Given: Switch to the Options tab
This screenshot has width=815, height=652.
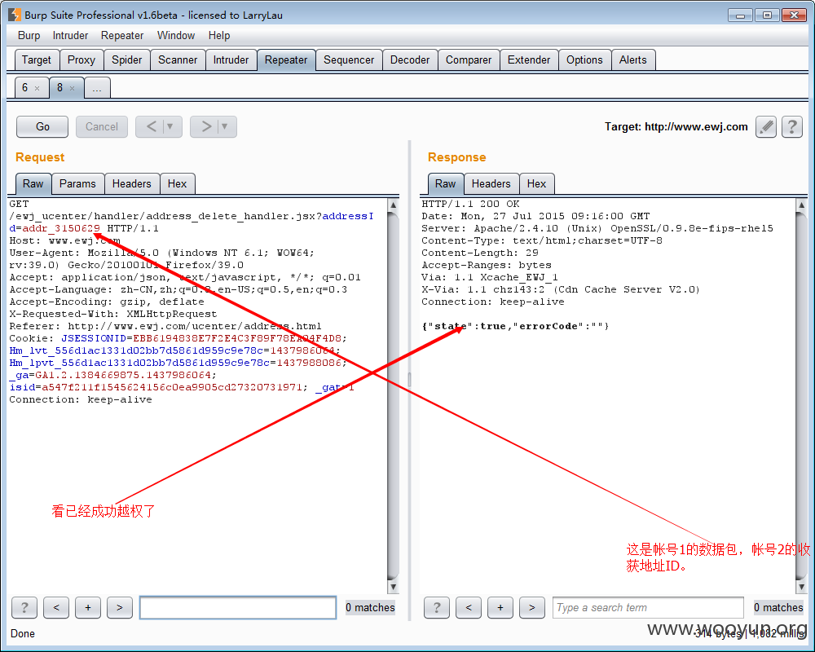Looking at the screenshot, I should (584, 59).
